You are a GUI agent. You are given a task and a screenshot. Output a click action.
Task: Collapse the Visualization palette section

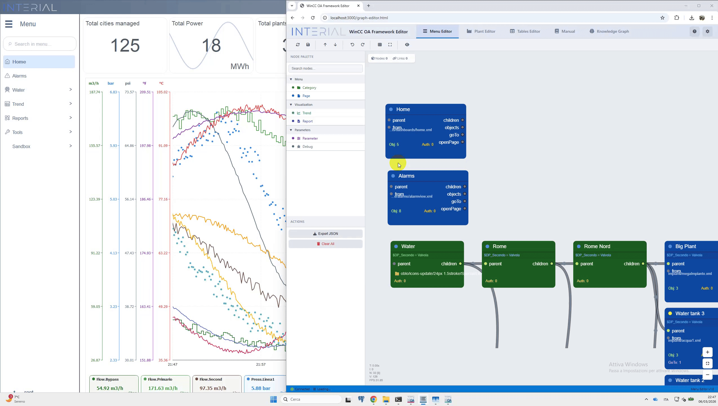coord(291,105)
